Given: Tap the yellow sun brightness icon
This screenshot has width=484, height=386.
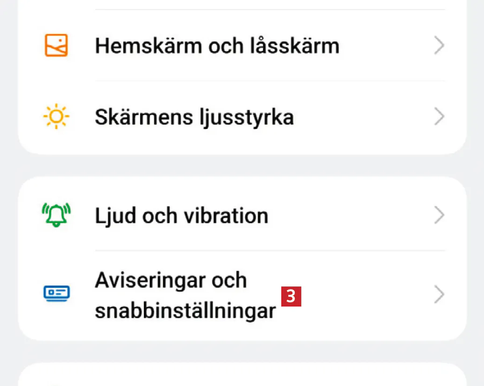Looking at the screenshot, I should (56, 117).
